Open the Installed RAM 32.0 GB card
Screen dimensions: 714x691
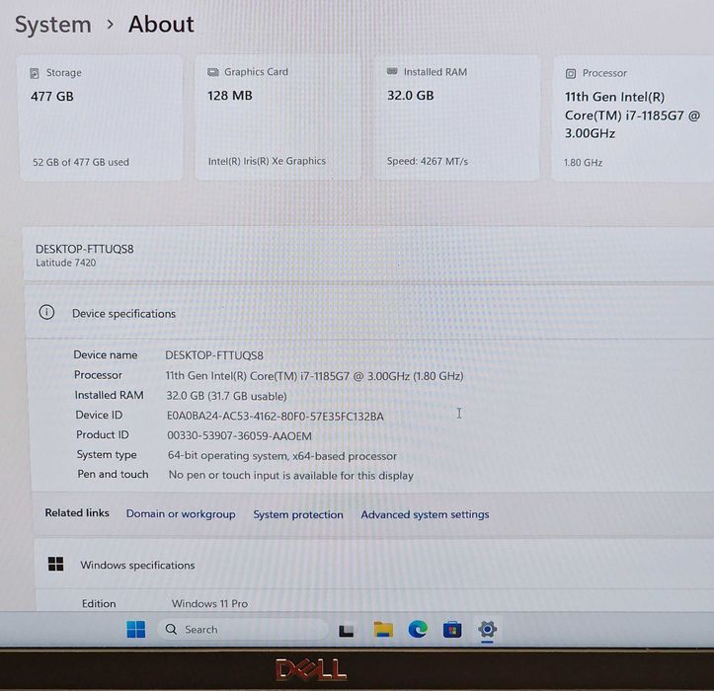pyautogui.click(x=456, y=117)
